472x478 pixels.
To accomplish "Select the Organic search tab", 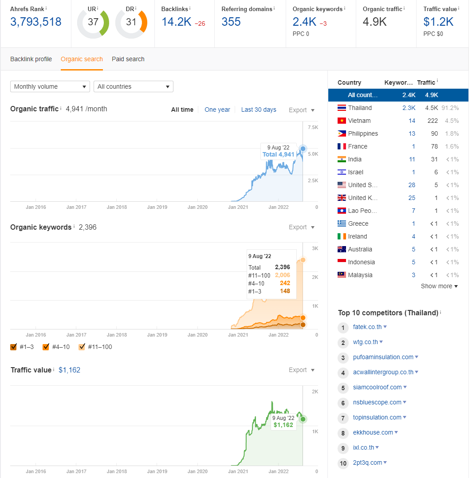I will [82, 59].
